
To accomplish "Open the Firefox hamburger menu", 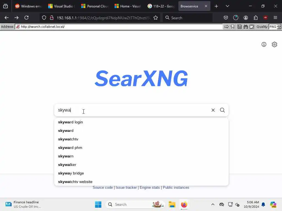I will tap(275, 18).
